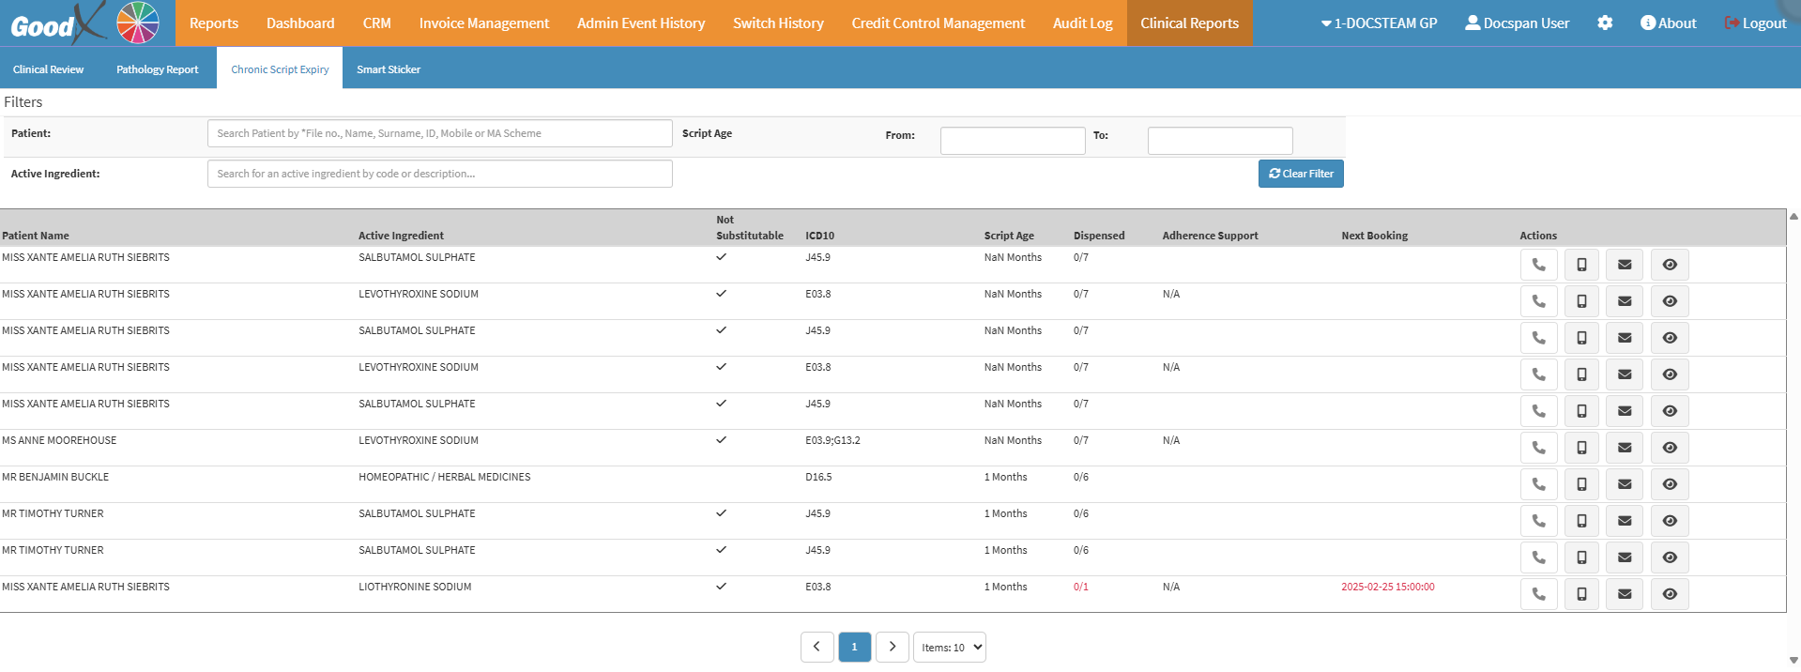Click envelope email icon in first row
The width and height of the screenshot is (1801, 672).
1625,265
